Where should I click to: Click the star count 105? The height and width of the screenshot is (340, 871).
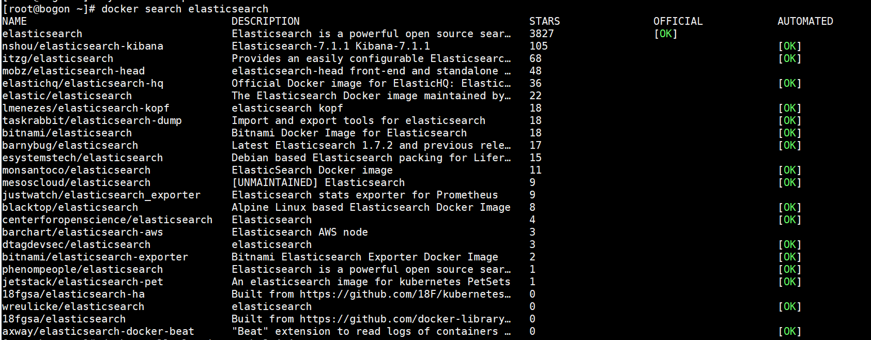(539, 46)
